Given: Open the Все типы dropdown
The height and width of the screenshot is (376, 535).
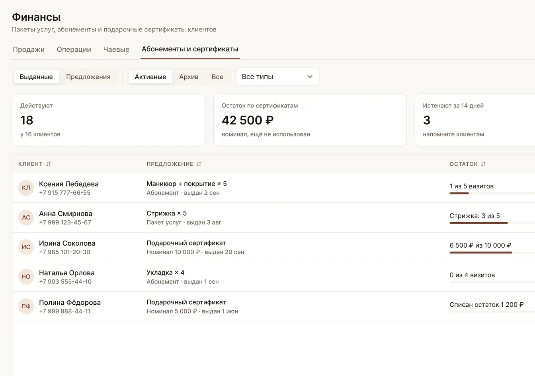Looking at the screenshot, I should click(277, 76).
